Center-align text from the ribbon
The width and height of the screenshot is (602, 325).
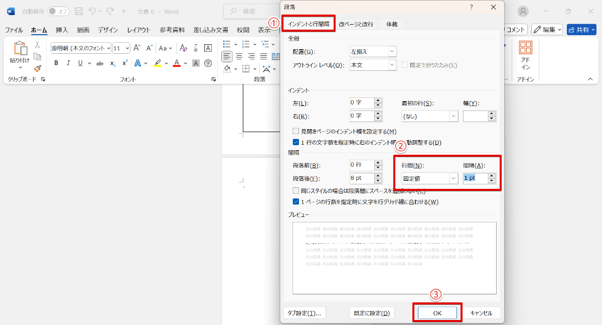point(239,56)
